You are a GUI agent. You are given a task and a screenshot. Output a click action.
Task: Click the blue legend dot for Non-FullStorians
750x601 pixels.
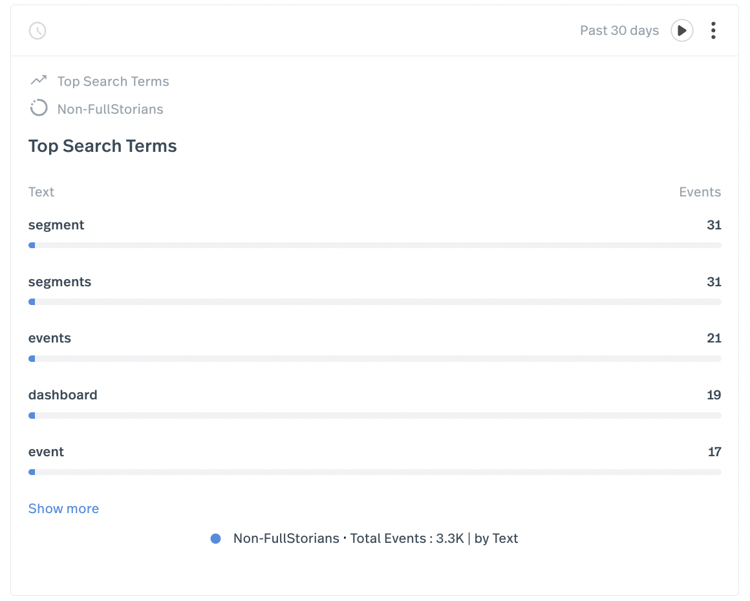point(216,538)
